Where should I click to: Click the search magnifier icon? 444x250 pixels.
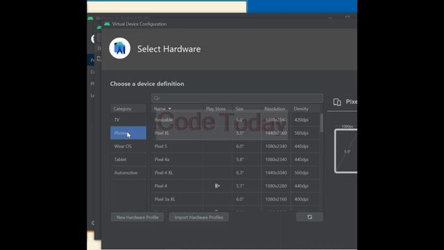point(156,99)
